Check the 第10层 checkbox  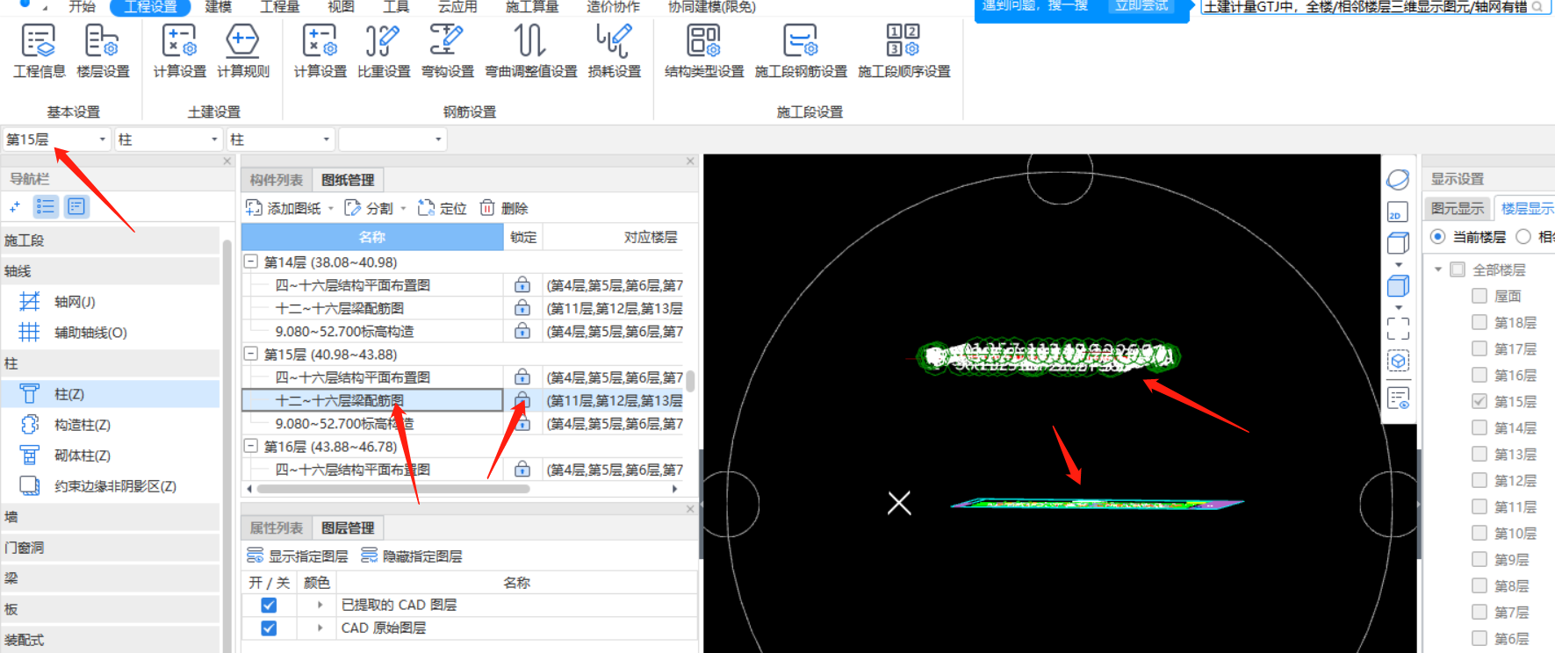pyautogui.click(x=1479, y=533)
